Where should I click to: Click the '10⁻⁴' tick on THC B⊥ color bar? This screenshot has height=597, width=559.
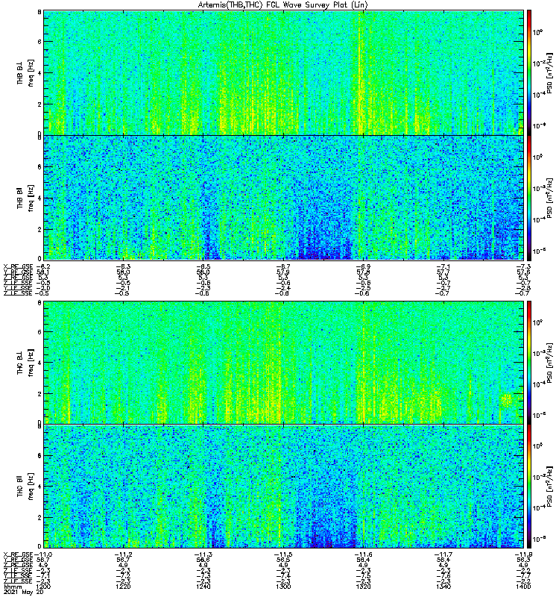click(538, 384)
